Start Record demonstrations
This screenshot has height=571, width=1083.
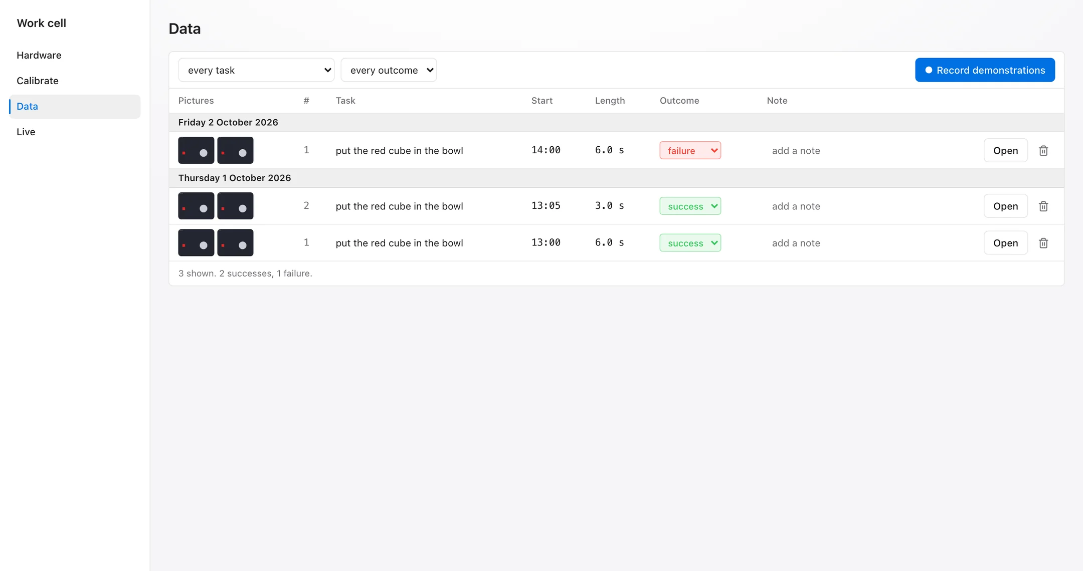pyautogui.click(x=985, y=70)
